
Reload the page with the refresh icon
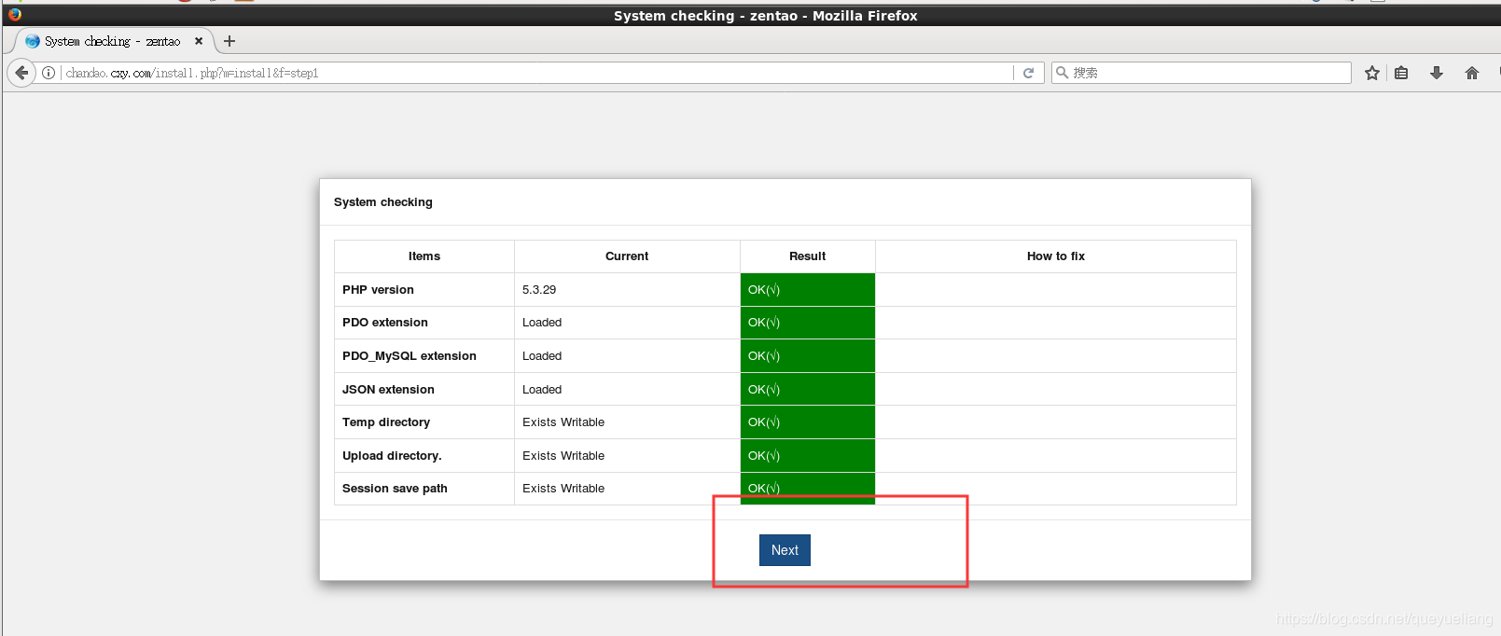tap(1028, 73)
